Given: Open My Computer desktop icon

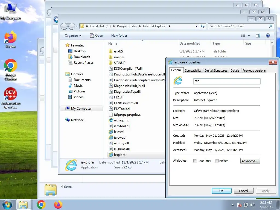Looking at the screenshot, I should (x=11, y=11).
